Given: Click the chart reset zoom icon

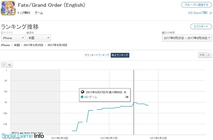Looking at the screenshot, I should [x=4, y=65].
